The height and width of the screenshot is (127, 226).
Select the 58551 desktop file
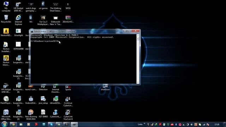click(x=68, y=5)
